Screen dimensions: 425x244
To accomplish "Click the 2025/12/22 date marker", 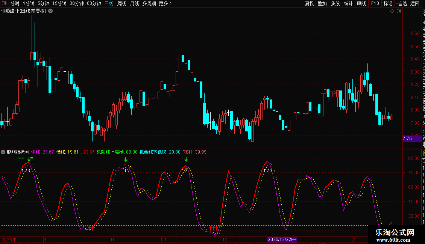I will point(282,239).
